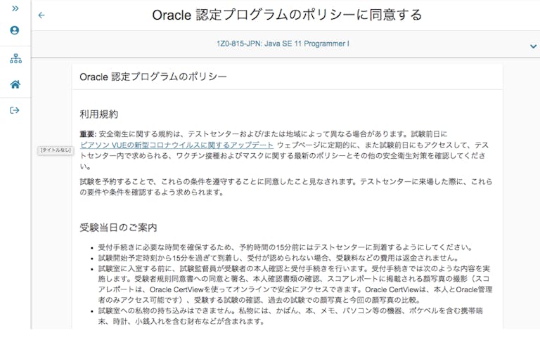Click the 重要 bold label

[x=88, y=134]
